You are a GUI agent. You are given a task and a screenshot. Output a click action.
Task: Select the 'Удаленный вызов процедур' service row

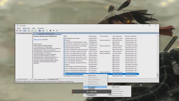[101, 46]
